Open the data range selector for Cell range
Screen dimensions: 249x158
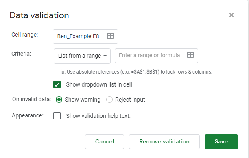click(x=110, y=36)
